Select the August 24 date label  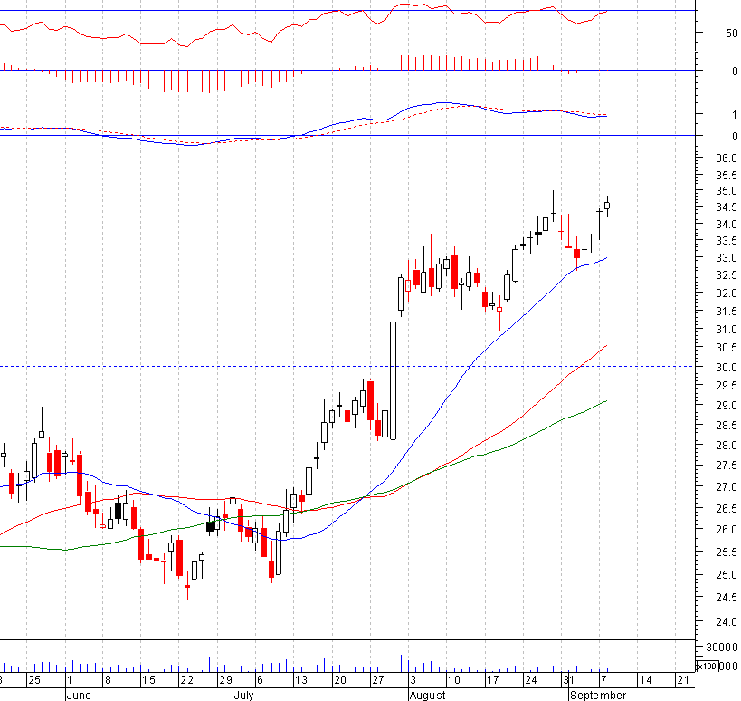531,680
